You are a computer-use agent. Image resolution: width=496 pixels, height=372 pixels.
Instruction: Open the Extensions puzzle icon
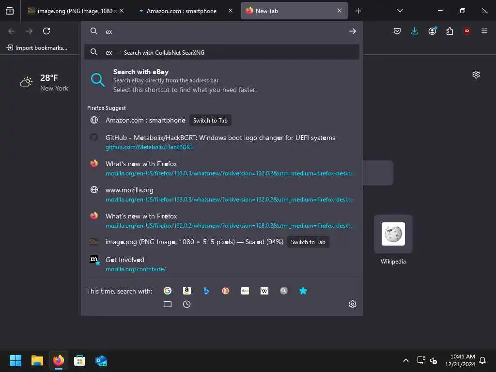[449, 31]
